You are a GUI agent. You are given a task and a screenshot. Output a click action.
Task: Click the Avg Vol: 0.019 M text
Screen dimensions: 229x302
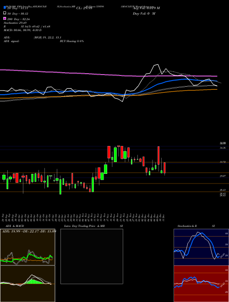(146, 8)
